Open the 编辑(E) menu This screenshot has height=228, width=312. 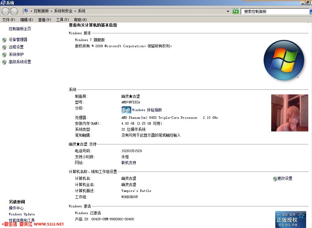tap(27, 20)
